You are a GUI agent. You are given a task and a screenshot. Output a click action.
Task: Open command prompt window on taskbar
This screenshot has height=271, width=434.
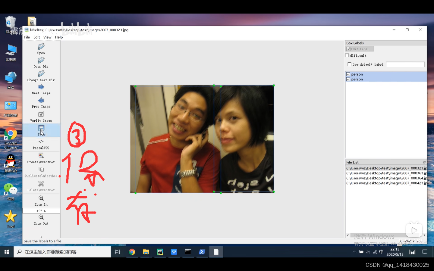(188, 252)
